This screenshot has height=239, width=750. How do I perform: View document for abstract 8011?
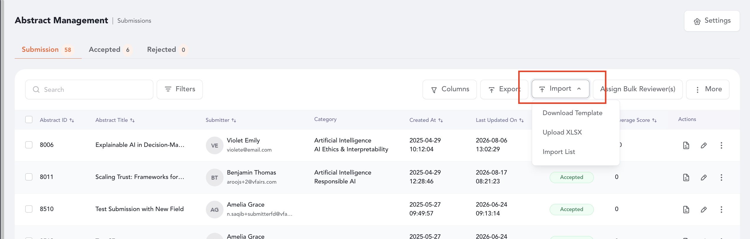[x=686, y=177]
